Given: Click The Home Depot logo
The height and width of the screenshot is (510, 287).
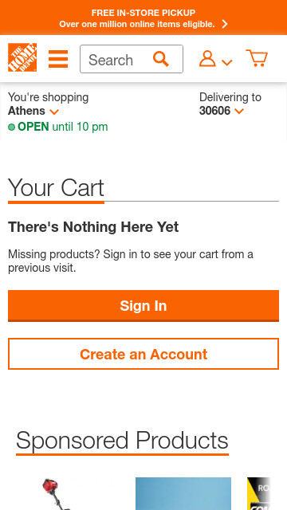Looking at the screenshot, I should (22, 57).
